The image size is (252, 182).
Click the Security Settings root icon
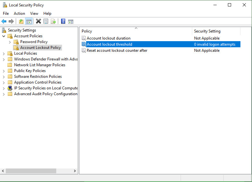pyautogui.click(x=4, y=30)
